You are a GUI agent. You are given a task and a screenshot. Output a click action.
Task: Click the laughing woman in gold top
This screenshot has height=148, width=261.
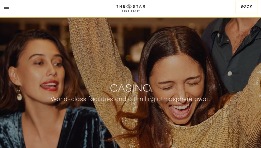(x=176, y=86)
